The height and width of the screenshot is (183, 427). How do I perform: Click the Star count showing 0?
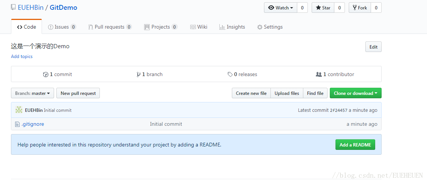(x=339, y=8)
